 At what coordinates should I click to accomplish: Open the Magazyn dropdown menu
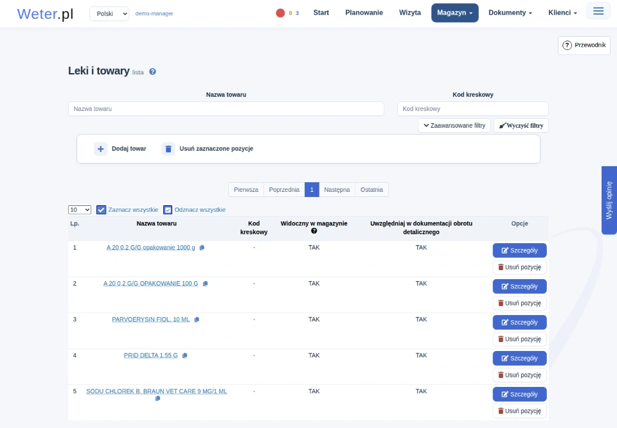click(x=455, y=13)
